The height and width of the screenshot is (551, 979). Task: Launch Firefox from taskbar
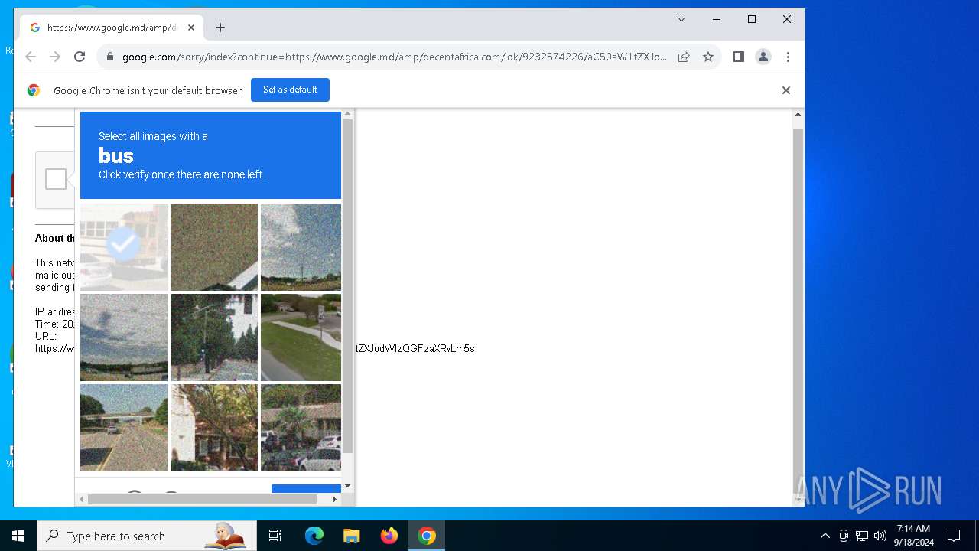pyautogui.click(x=389, y=536)
